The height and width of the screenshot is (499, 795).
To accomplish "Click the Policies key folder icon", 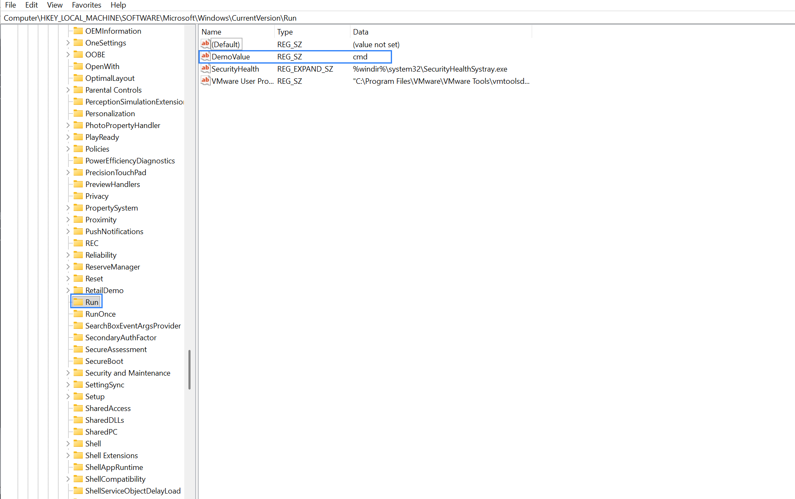I will pyautogui.click(x=79, y=149).
